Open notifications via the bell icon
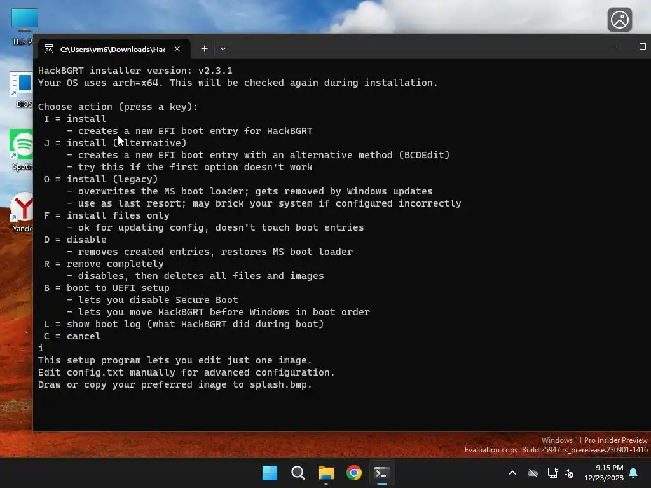651x488 pixels. [634, 473]
